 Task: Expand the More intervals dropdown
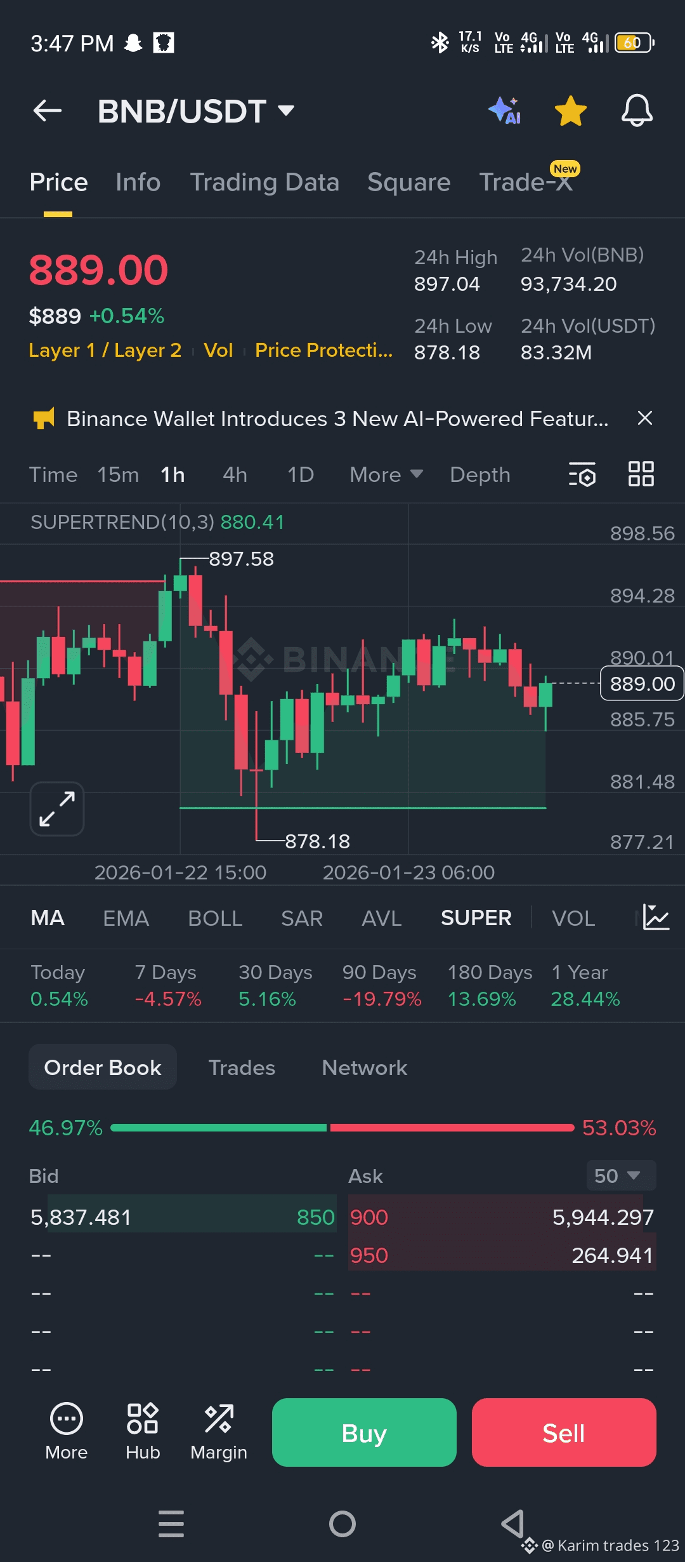coord(386,474)
